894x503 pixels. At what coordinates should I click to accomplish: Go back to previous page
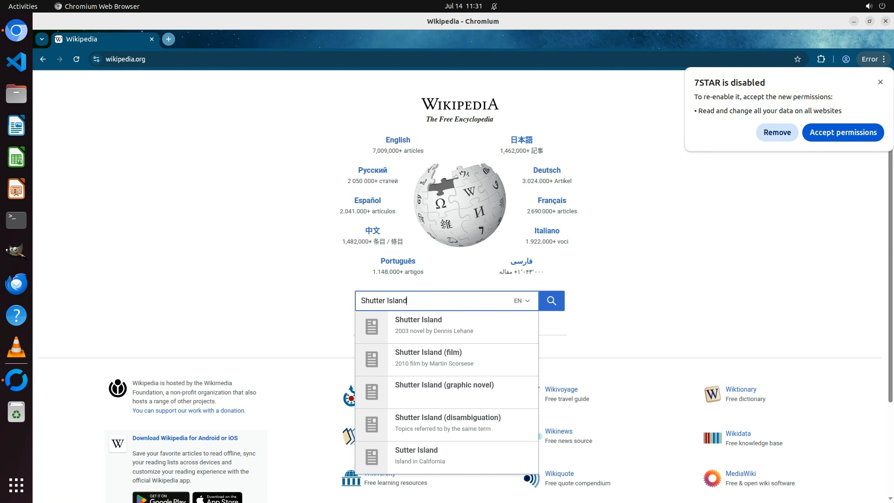[43, 59]
